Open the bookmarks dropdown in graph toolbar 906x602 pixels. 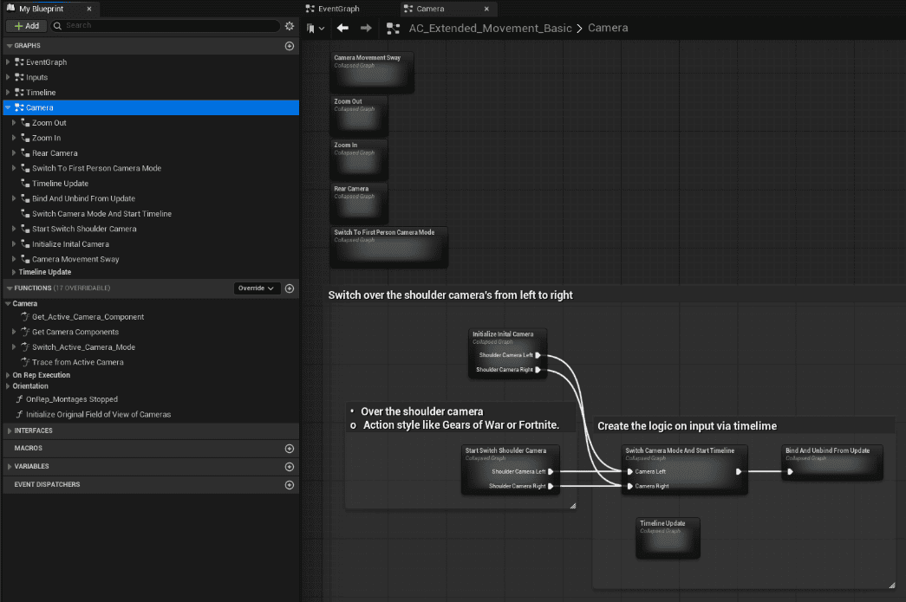click(316, 29)
